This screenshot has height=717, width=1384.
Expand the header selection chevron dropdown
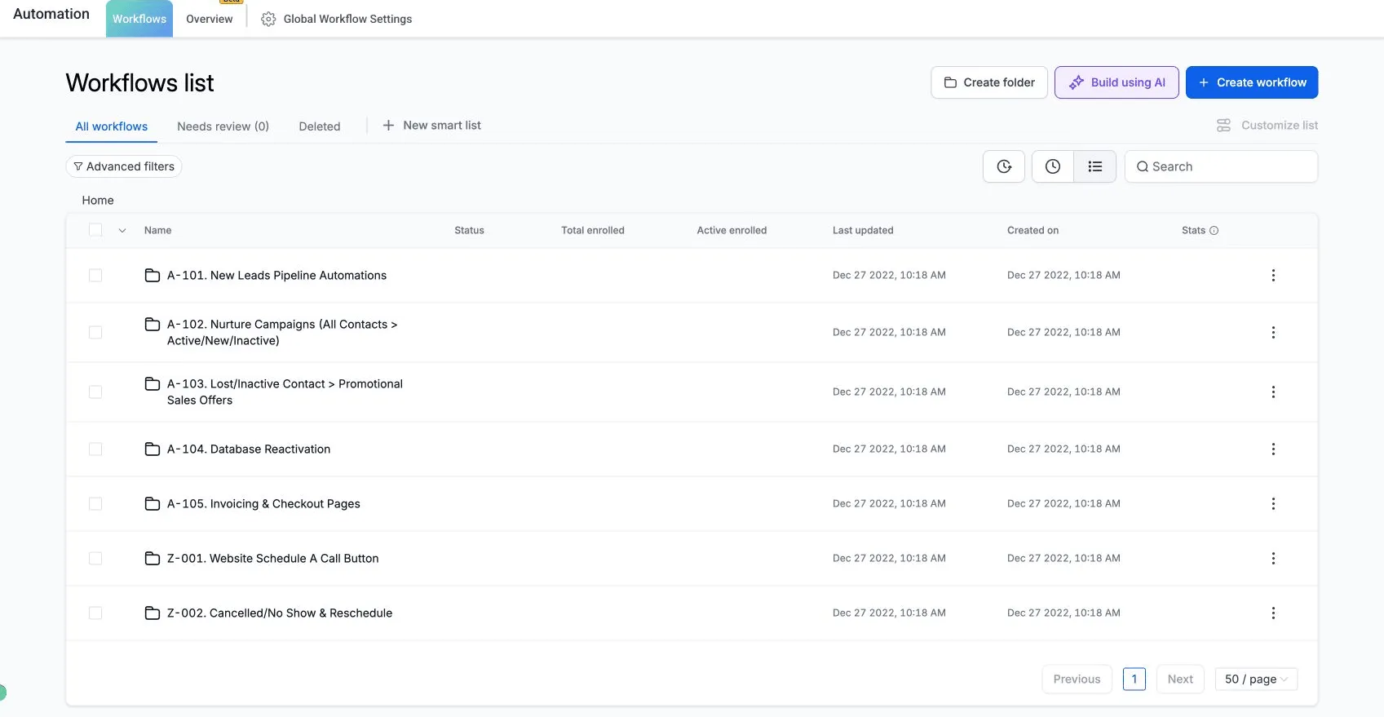pos(122,231)
